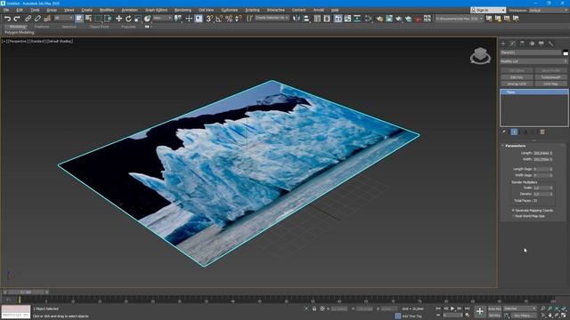Open the Material Editor icon

pos(368,19)
